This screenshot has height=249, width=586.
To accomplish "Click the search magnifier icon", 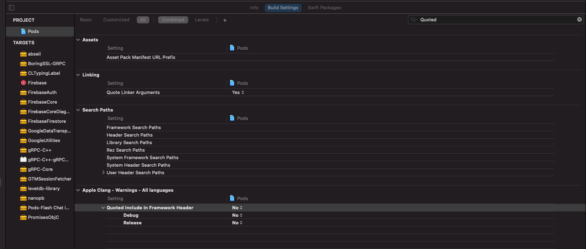I will (414, 20).
